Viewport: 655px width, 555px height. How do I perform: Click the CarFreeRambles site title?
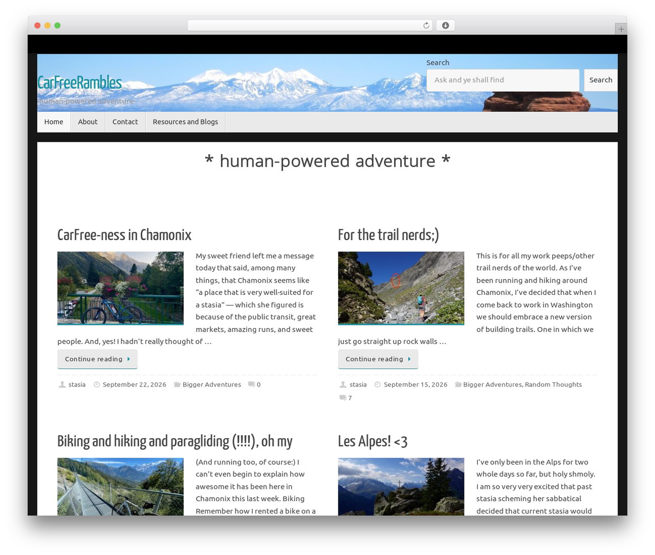click(x=80, y=82)
